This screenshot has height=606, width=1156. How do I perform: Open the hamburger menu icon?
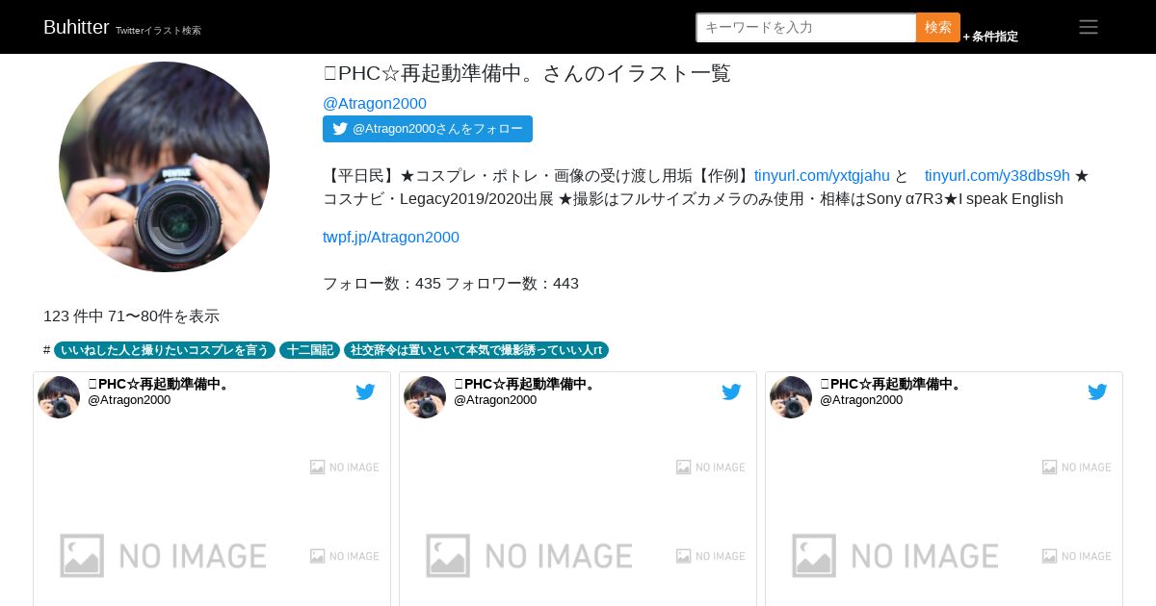[x=1089, y=27]
